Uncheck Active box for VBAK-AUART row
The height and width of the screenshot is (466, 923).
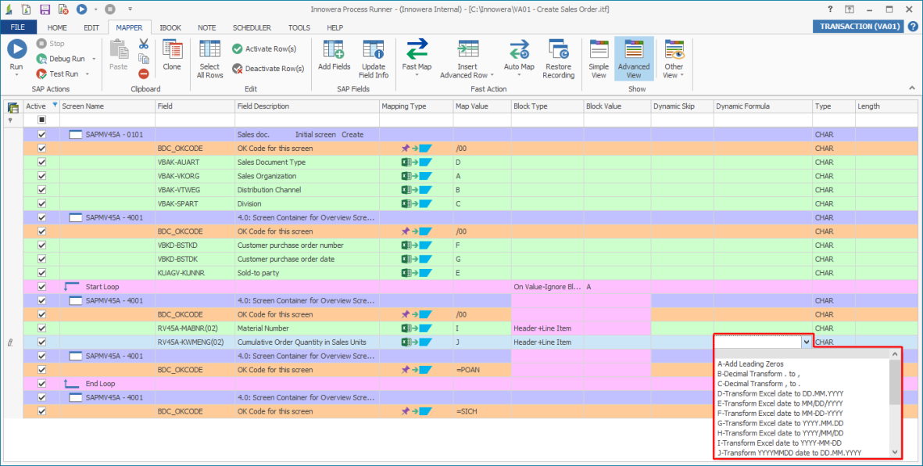tap(42, 163)
